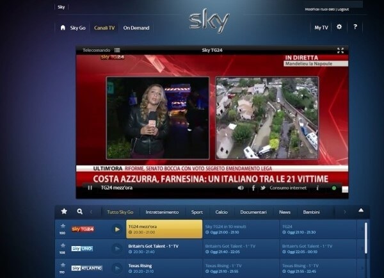Select the Documentari category tab

pos(253,212)
